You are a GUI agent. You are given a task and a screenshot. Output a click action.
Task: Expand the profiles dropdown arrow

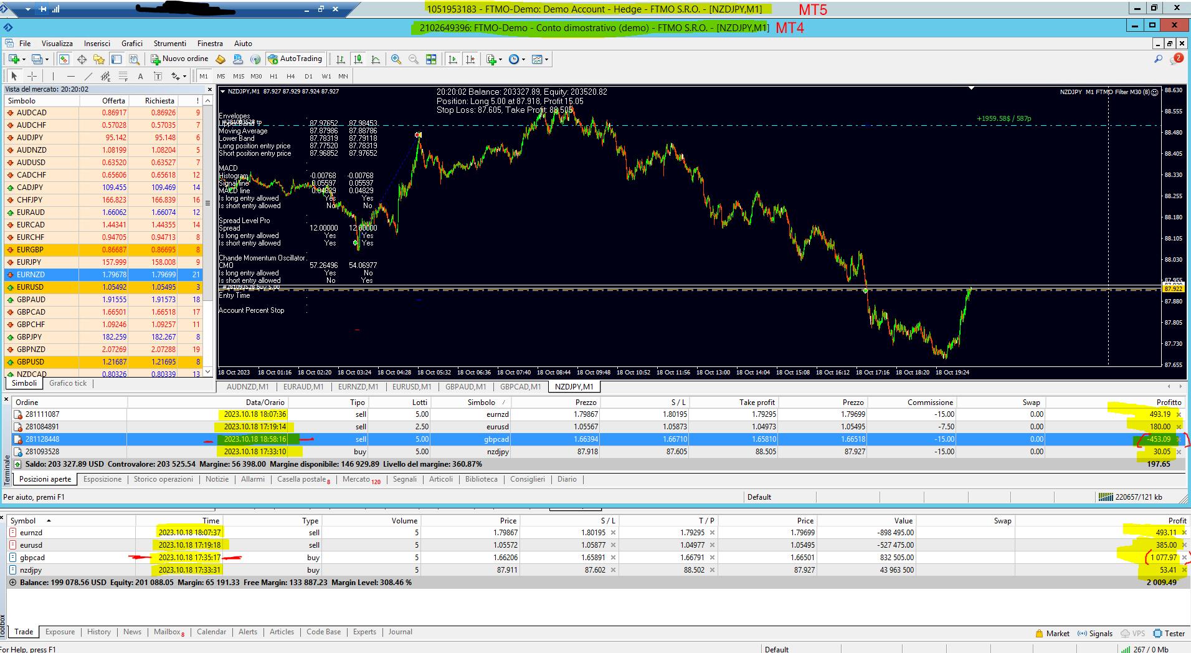pyautogui.click(x=47, y=60)
